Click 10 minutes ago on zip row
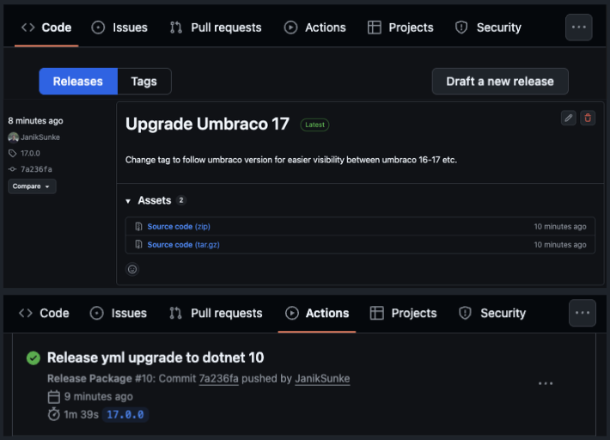Screen dimensions: 610x440 560,226
